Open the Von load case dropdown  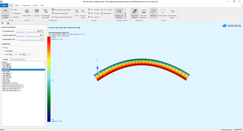coord(13,54)
